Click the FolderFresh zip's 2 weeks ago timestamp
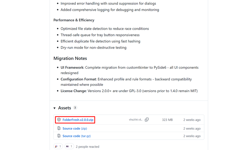This screenshot has height=150, width=225. pyautogui.click(x=192, y=120)
